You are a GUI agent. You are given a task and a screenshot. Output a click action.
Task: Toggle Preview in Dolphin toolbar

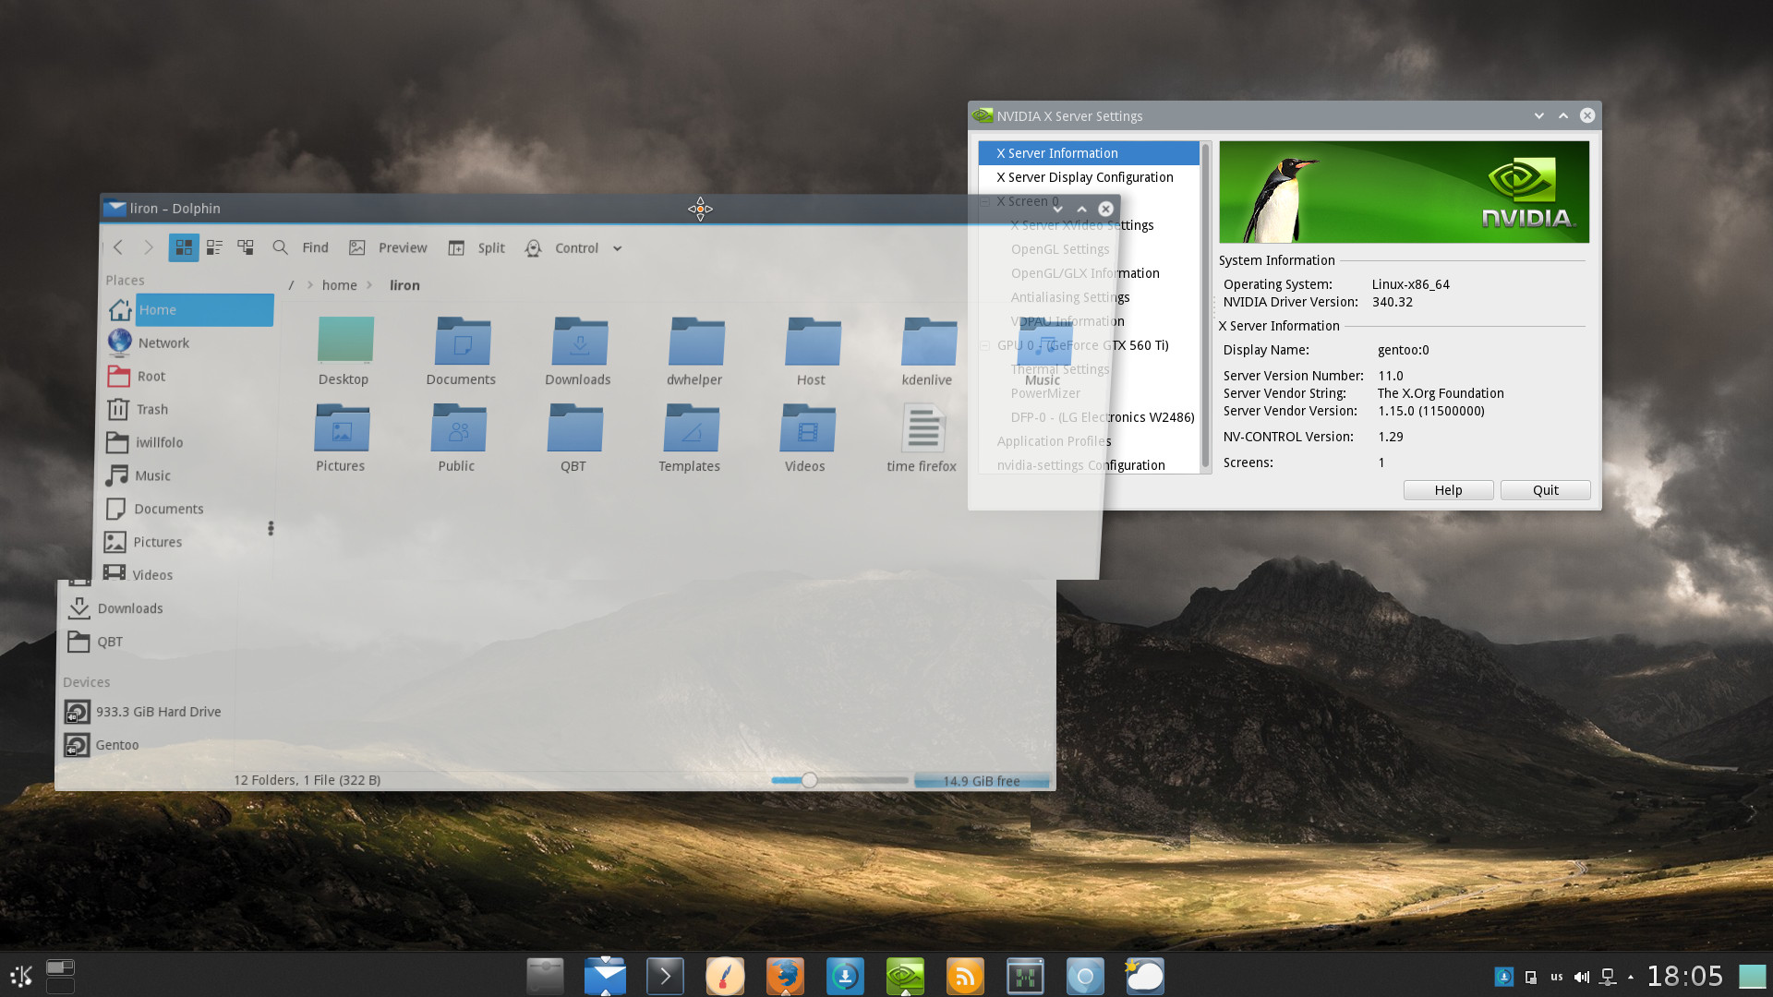point(388,247)
